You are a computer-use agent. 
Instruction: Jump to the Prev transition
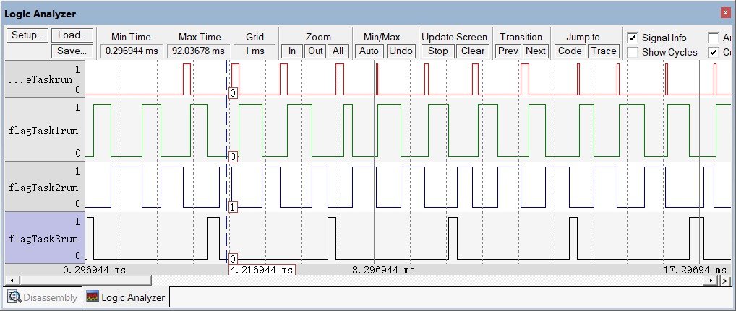click(x=508, y=51)
